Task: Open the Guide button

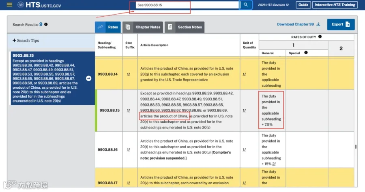Action: point(303,4)
